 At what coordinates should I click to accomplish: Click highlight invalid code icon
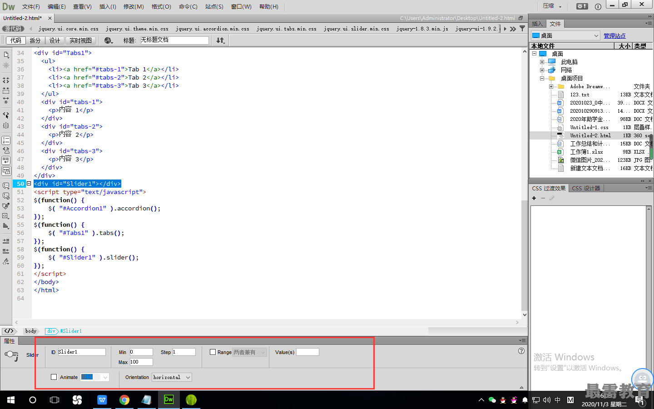point(6,150)
